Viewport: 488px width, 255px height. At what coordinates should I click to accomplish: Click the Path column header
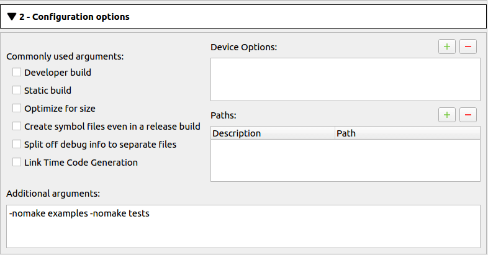click(x=407, y=133)
